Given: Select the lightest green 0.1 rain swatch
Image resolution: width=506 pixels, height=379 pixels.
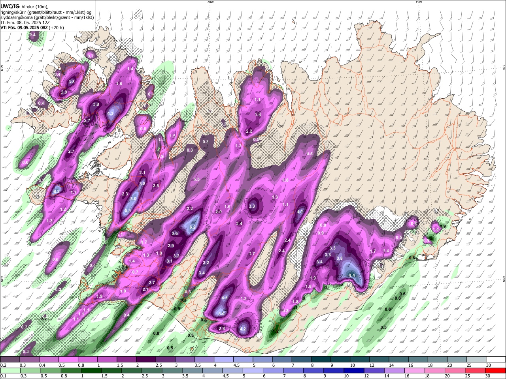Looking at the screenshot, I should click(10, 370).
